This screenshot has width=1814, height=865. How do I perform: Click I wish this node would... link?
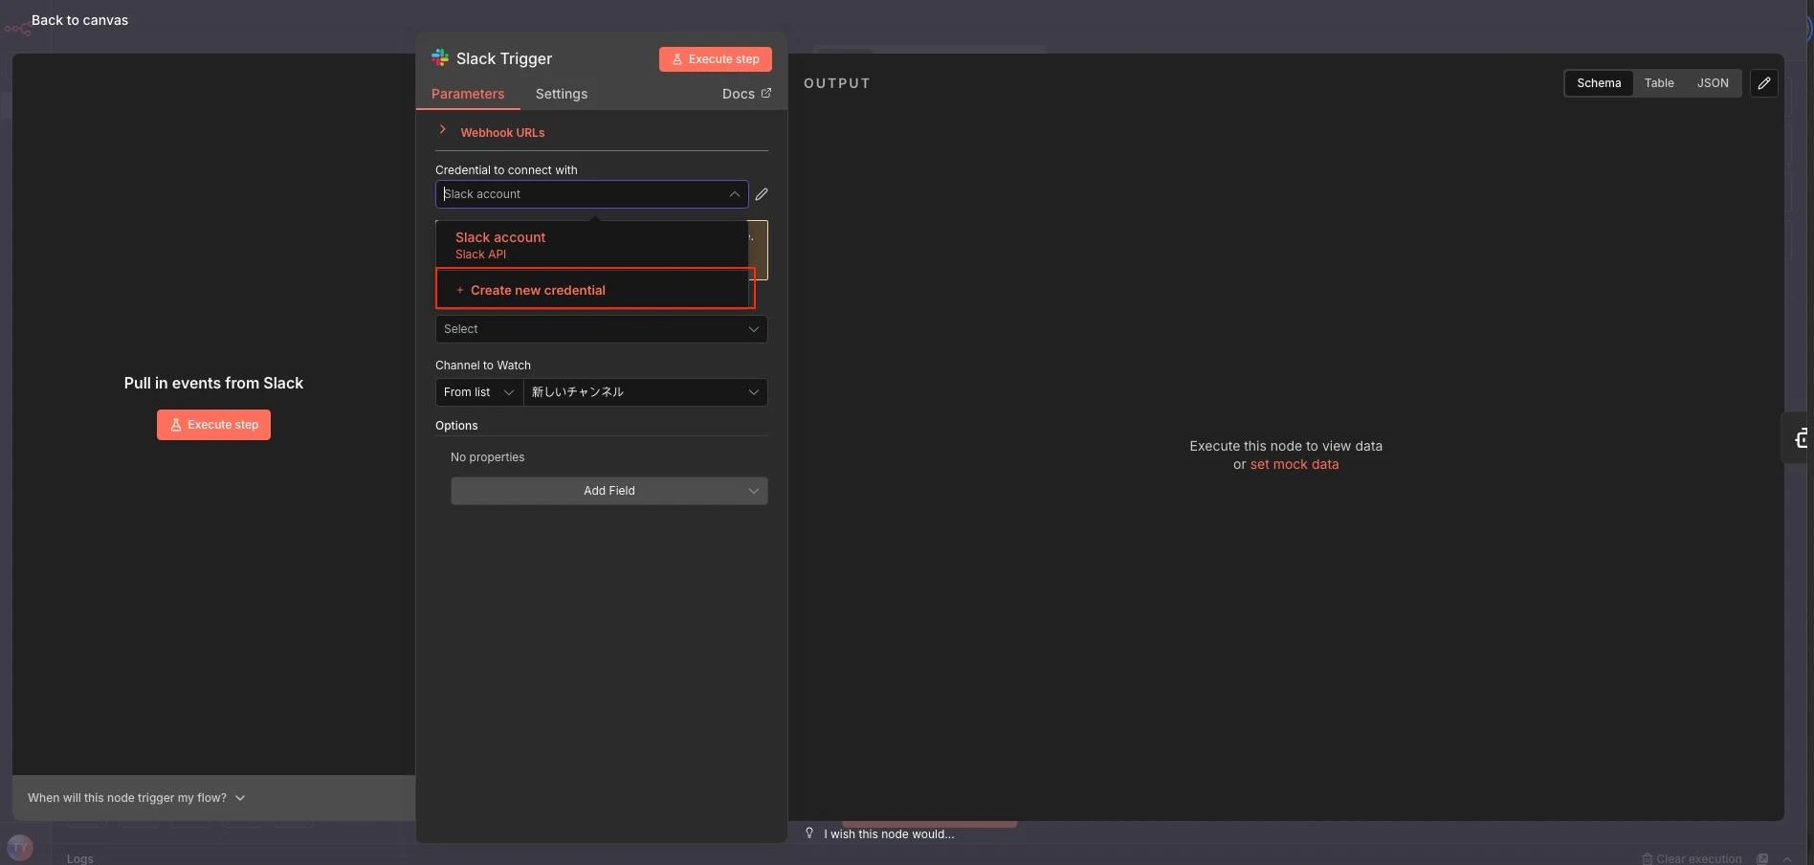click(x=889, y=834)
